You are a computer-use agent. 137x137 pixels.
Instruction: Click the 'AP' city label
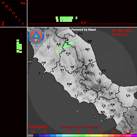[91, 61]
